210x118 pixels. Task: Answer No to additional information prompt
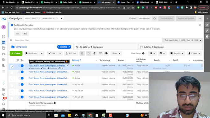point(25,34)
